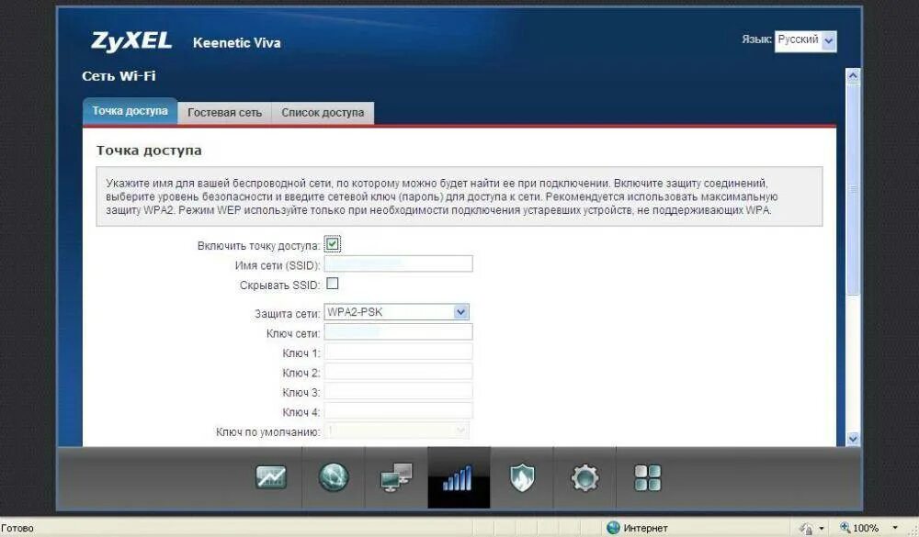Check the 'Скрывать SSID' checkbox
The width and height of the screenshot is (919, 537).
(333, 284)
